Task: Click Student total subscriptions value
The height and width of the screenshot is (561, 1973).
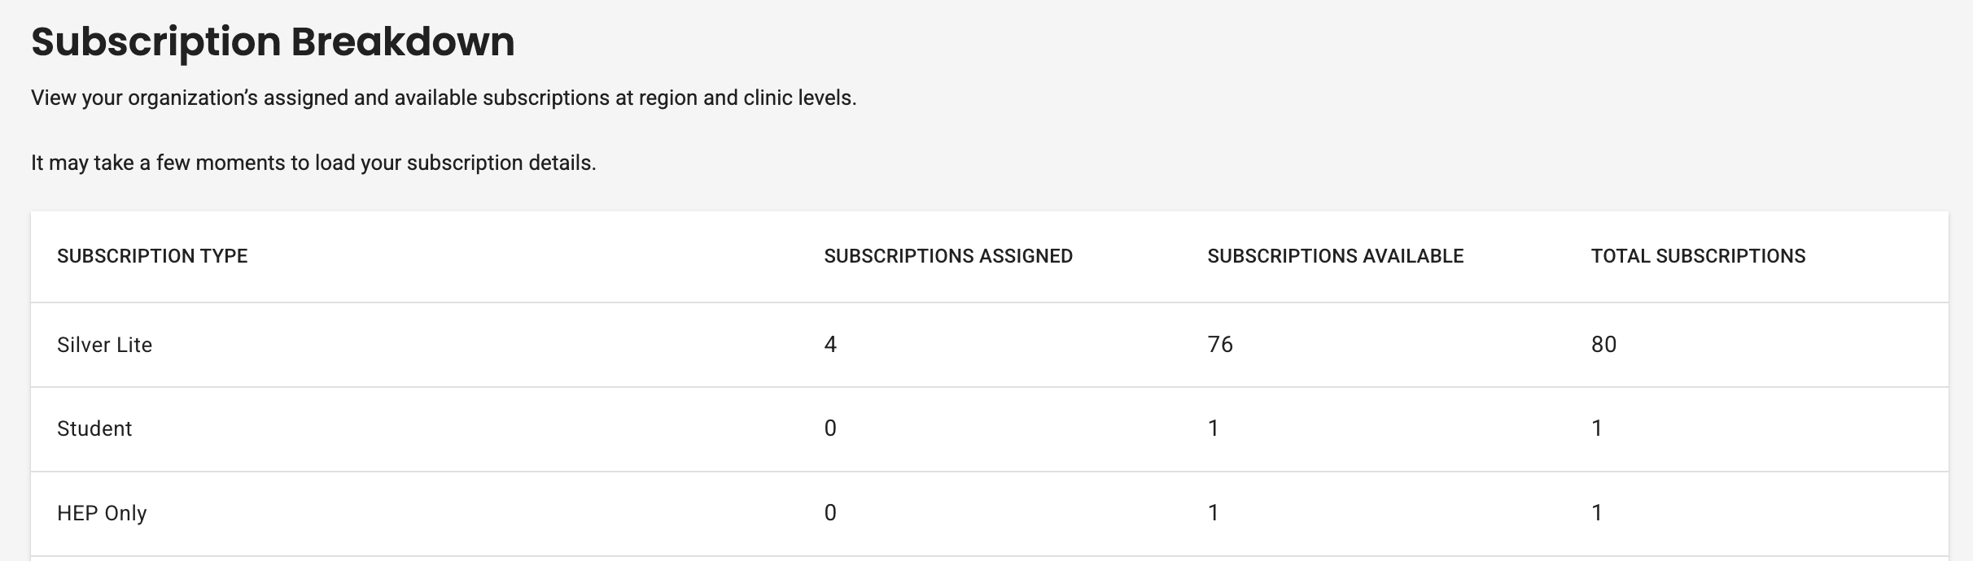Action: [x=1597, y=428]
